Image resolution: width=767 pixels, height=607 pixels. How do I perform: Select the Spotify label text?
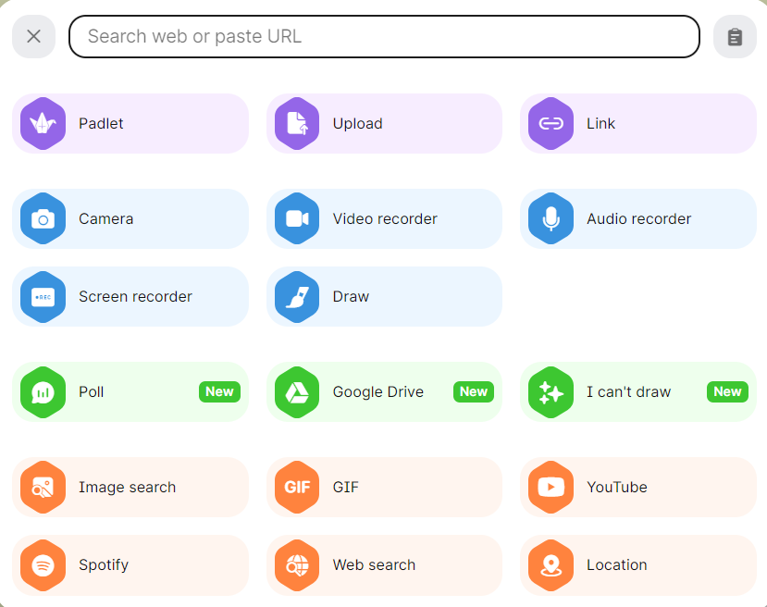point(104,565)
